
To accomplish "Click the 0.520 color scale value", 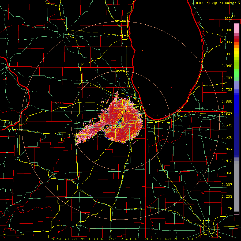I will click(x=227, y=137).
